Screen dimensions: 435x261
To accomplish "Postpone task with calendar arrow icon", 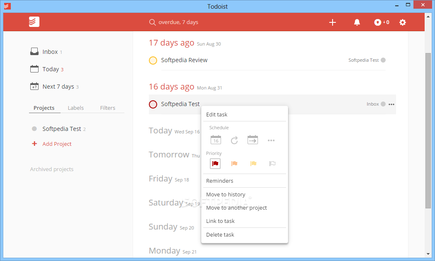I will tap(253, 140).
